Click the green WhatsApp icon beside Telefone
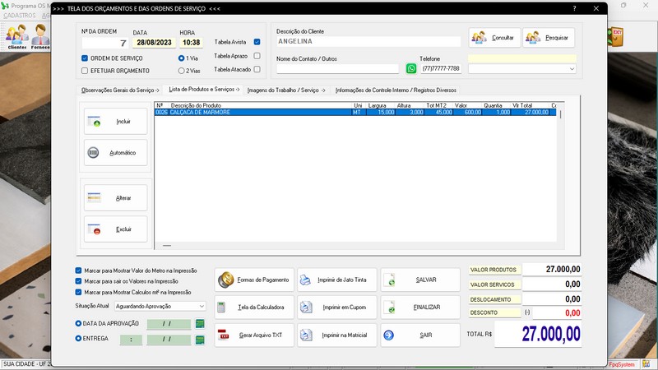This screenshot has height=370, width=658. [x=411, y=69]
